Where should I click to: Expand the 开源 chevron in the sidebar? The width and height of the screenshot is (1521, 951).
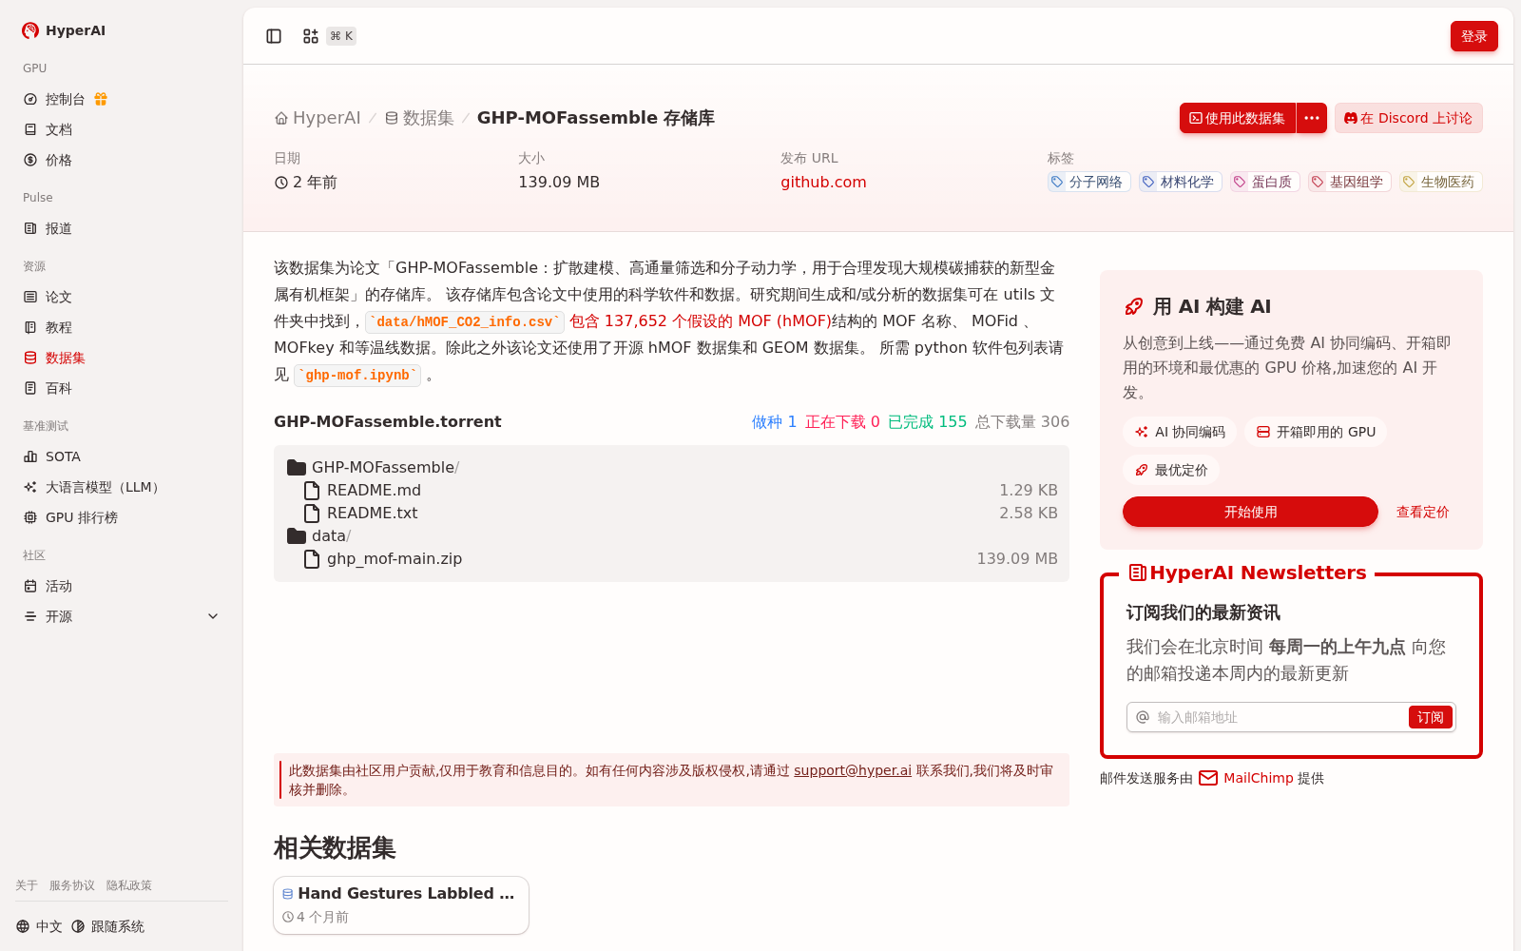coord(213,616)
